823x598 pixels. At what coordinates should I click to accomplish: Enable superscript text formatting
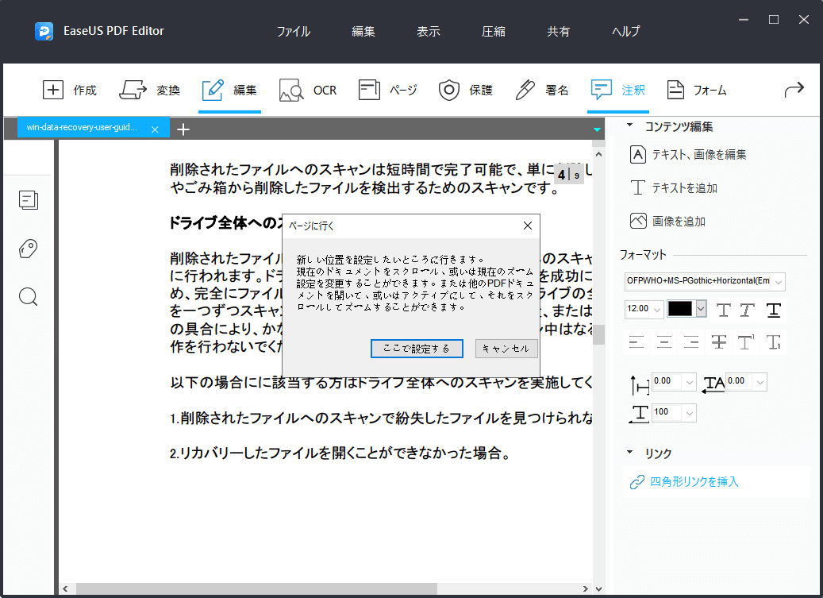pyautogui.click(x=747, y=342)
